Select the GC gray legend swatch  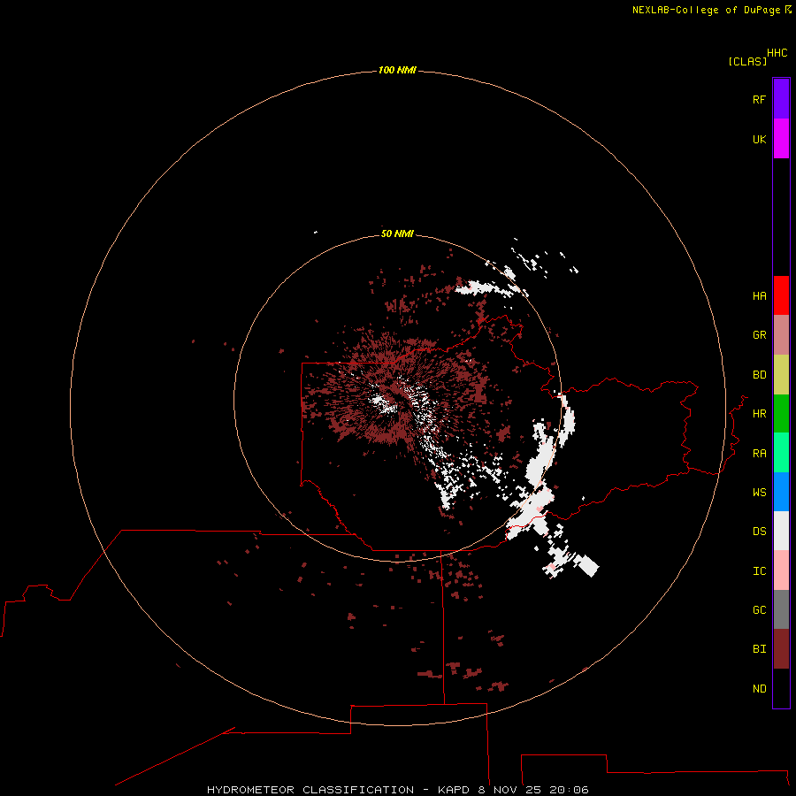point(781,609)
